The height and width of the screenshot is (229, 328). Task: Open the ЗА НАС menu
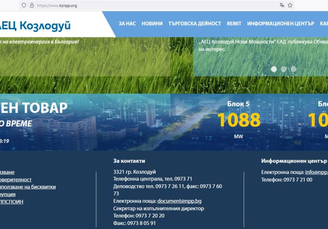click(127, 23)
